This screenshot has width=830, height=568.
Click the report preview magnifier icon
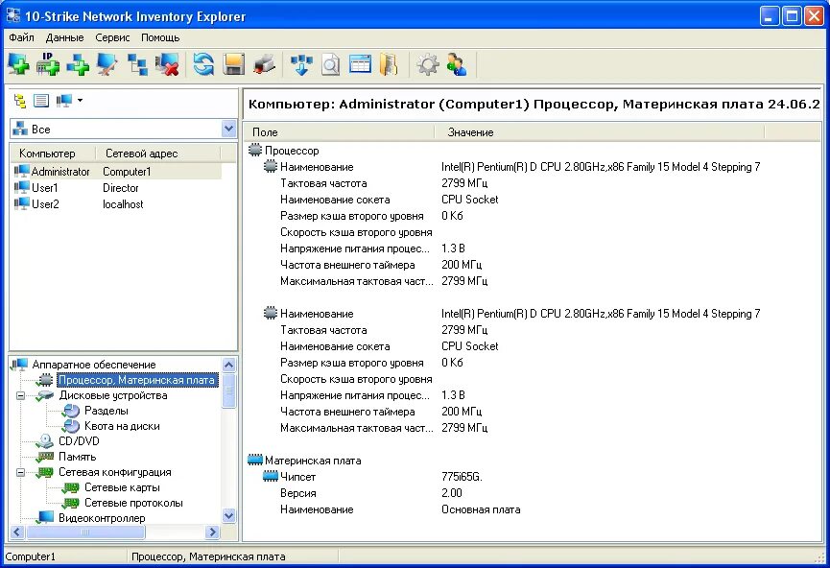pos(331,64)
